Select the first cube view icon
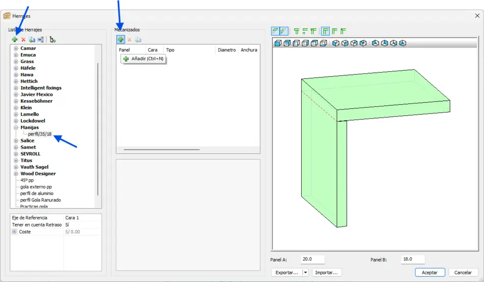Viewport: 484px width, 282px height. coord(278,43)
